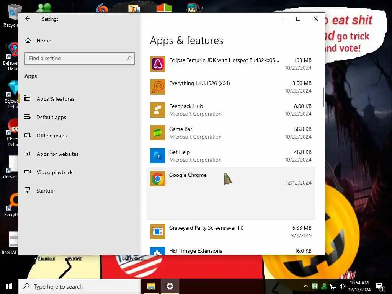Click the Default apps sidebar icon
This screenshot has width=392, height=294.
point(28,117)
